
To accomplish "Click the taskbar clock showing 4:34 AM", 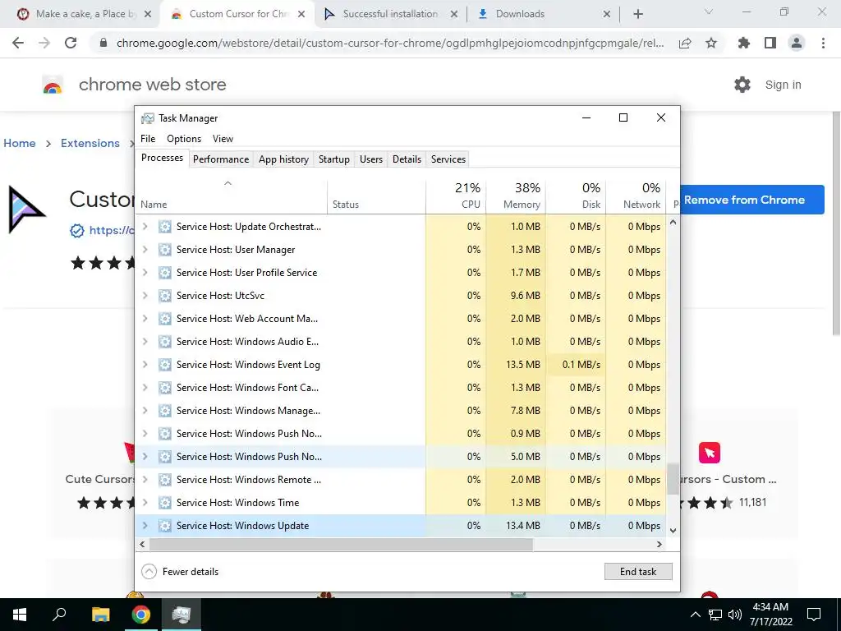I will click(770, 615).
